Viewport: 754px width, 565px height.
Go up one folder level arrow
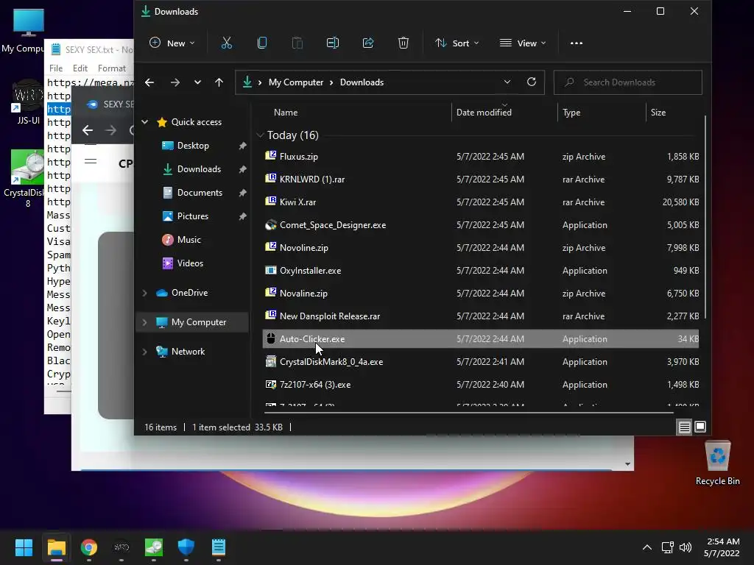tap(219, 82)
